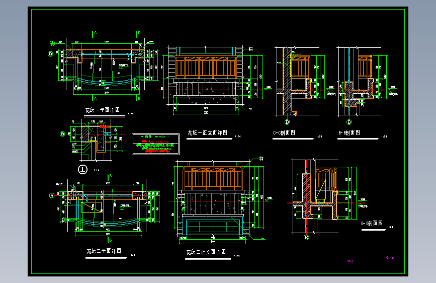Select the B-B剖面图 title text
Viewport: 436px width, 283px height.
point(349,133)
